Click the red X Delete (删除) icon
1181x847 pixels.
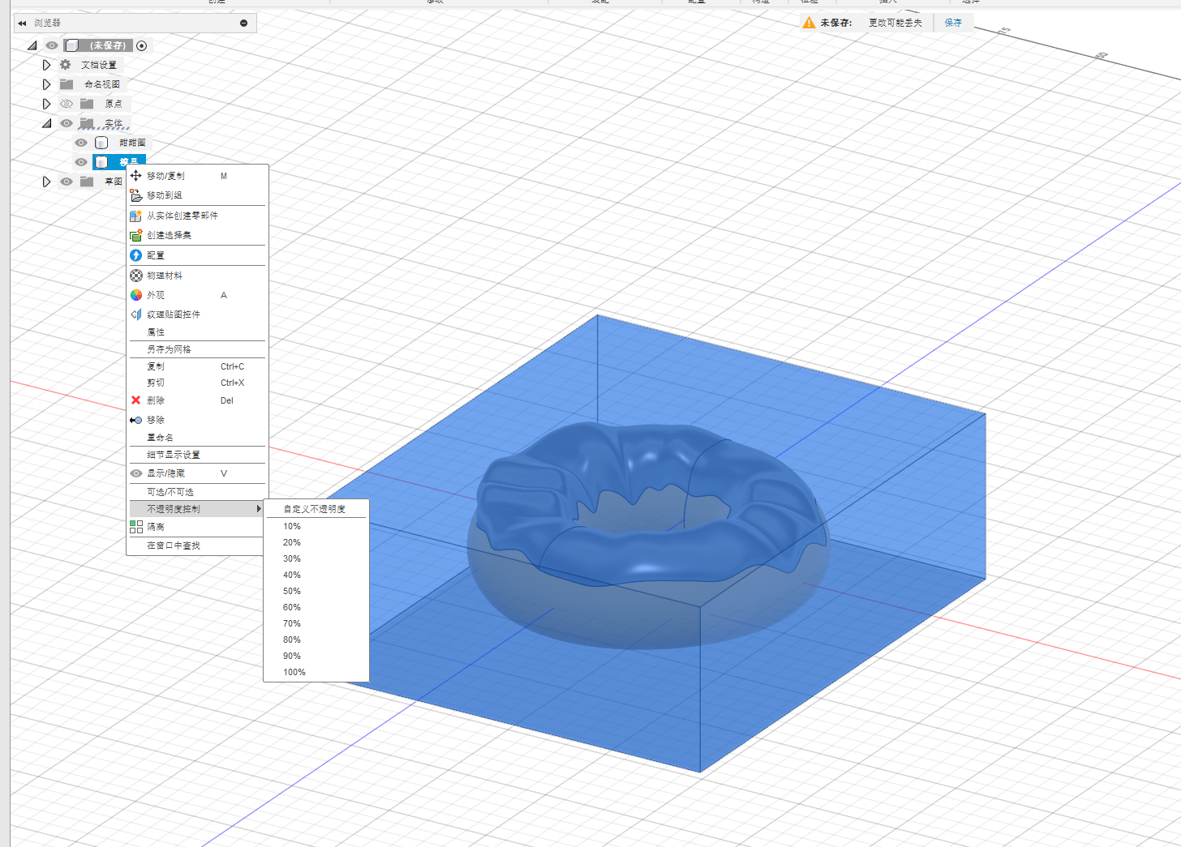pyautogui.click(x=136, y=400)
